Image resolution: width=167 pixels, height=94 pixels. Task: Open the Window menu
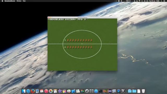19,1
